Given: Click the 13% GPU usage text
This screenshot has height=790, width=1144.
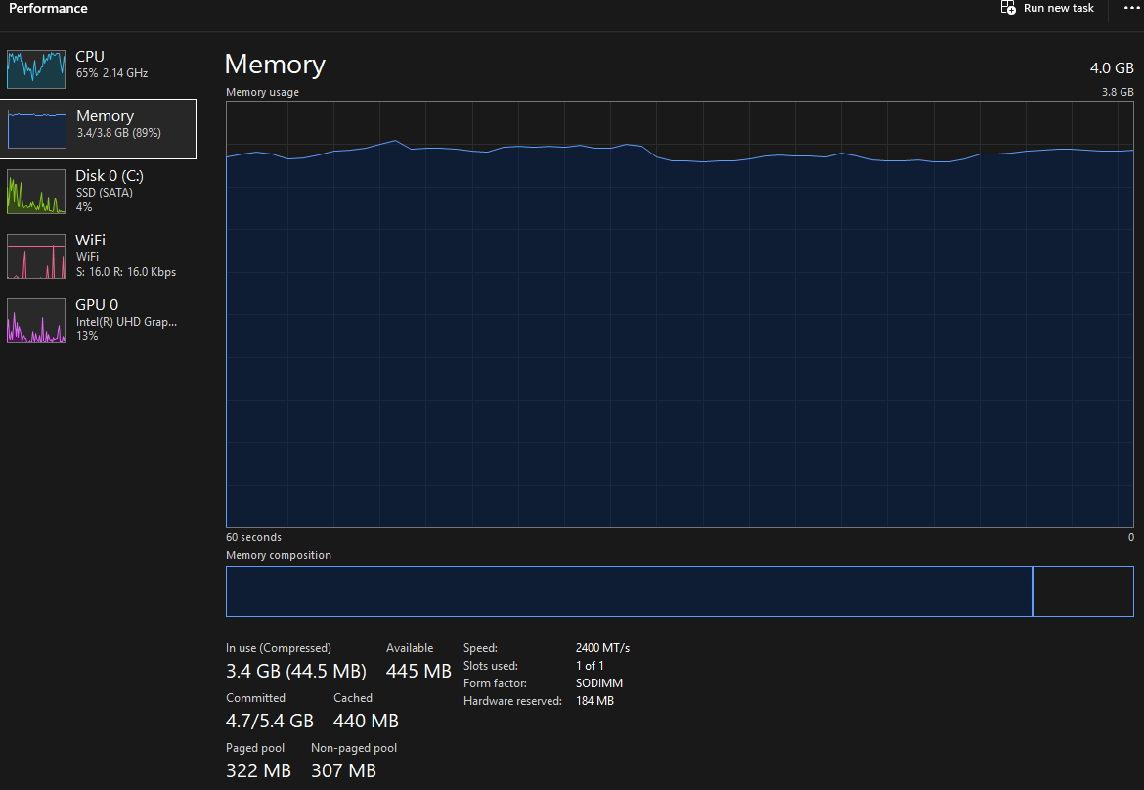Looking at the screenshot, I should (87, 335).
